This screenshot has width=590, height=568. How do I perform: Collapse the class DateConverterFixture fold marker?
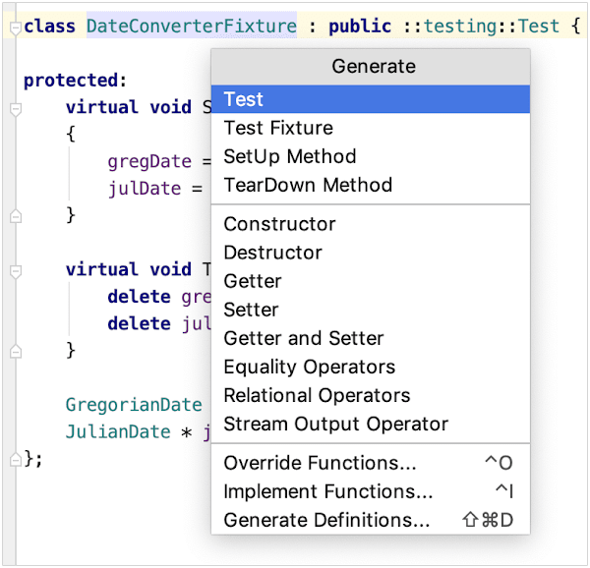[x=16, y=28]
